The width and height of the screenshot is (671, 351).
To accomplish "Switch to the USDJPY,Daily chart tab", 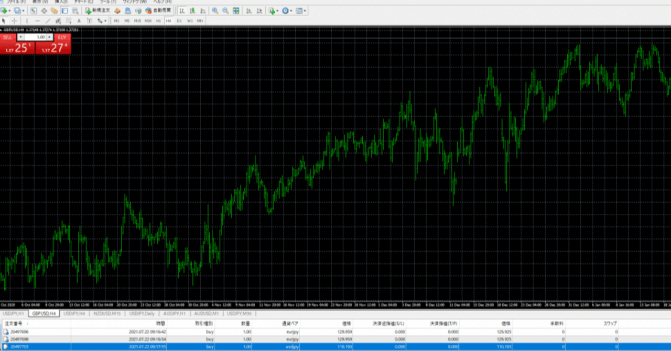I will (142, 313).
